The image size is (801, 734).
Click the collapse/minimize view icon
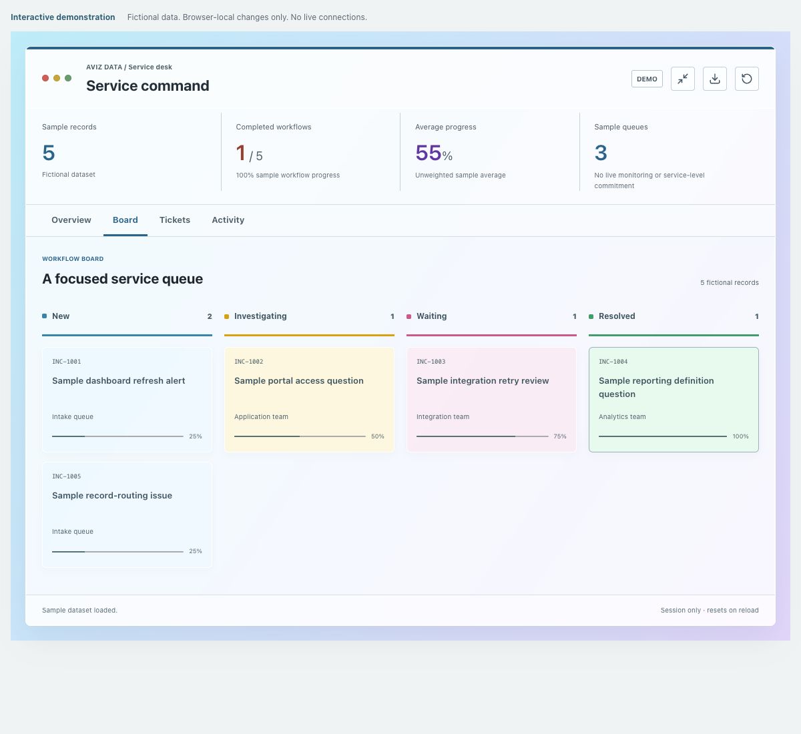683,79
